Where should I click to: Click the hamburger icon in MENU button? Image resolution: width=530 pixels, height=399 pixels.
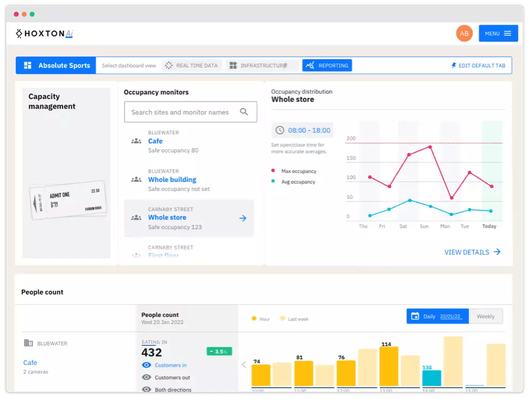tap(507, 33)
